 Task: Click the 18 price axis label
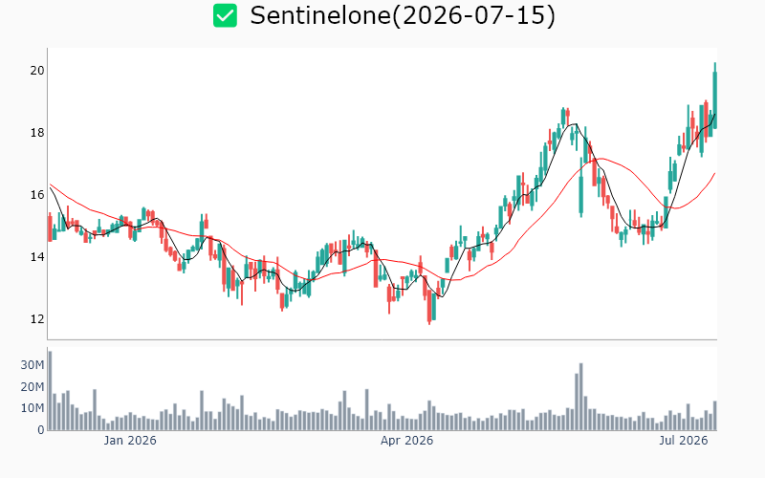tap(37, 133)
